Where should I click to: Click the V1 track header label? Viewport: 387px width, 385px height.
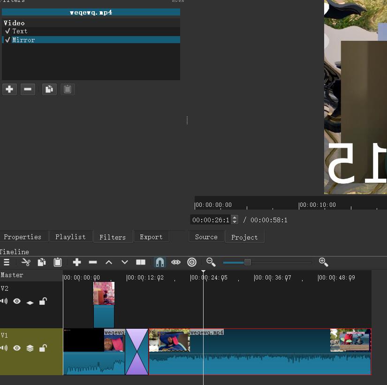(4, 335)
